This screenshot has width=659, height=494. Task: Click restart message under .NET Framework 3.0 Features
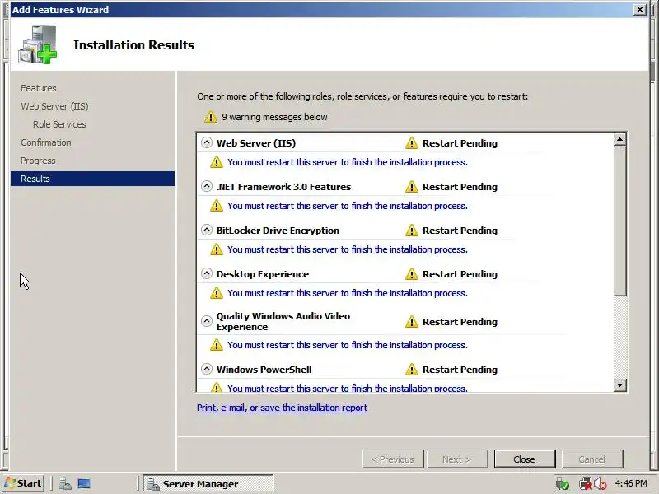(347, 206)
